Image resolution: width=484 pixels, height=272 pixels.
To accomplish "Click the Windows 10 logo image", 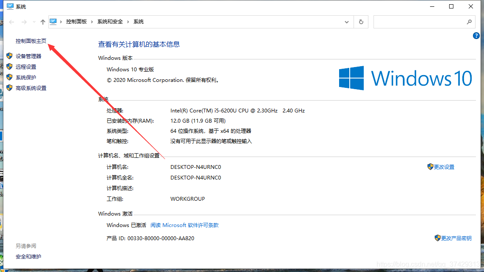I will click(x=405, y=78).
